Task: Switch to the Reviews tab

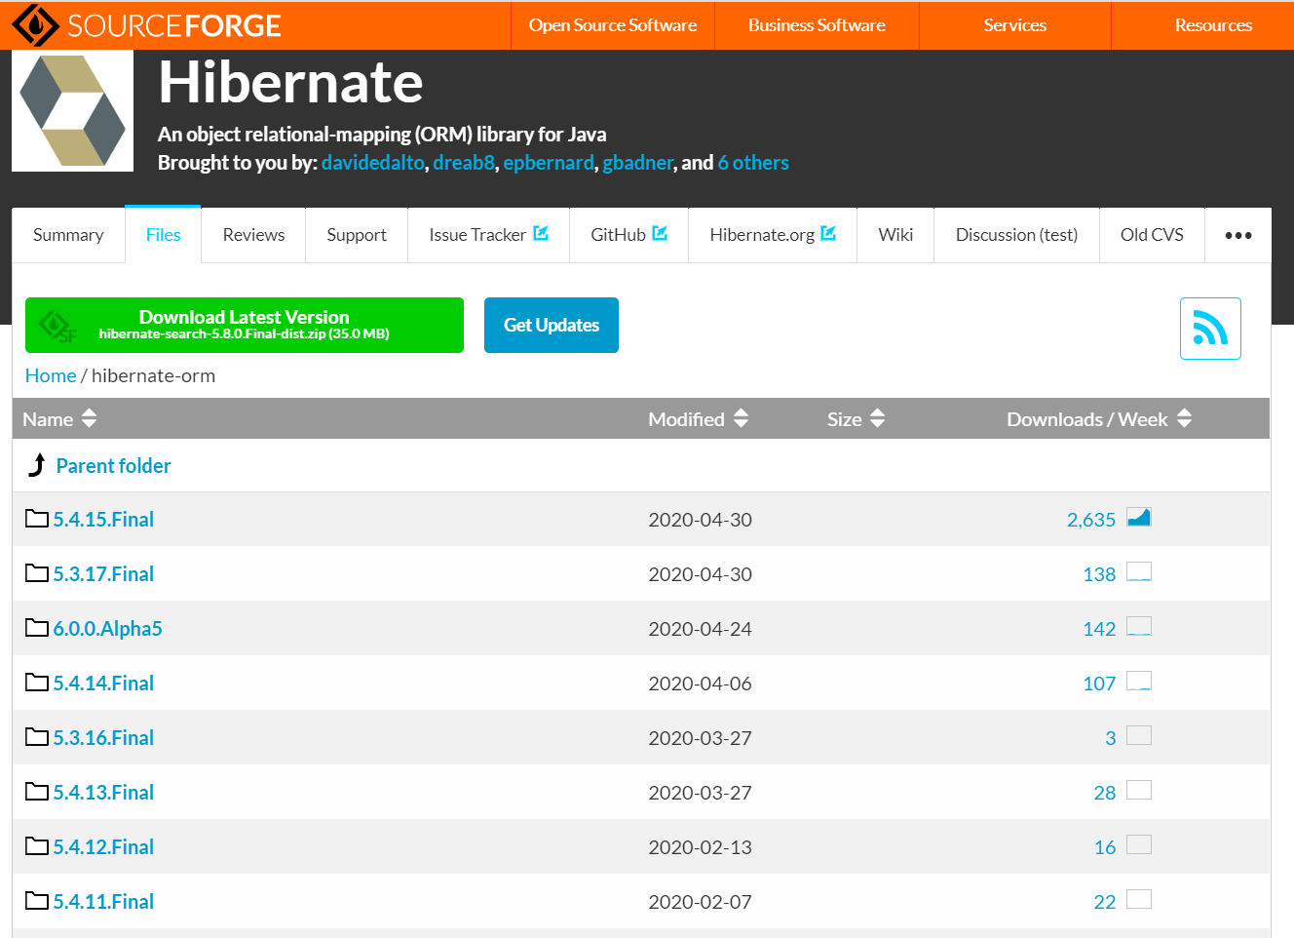Action: 253,235
